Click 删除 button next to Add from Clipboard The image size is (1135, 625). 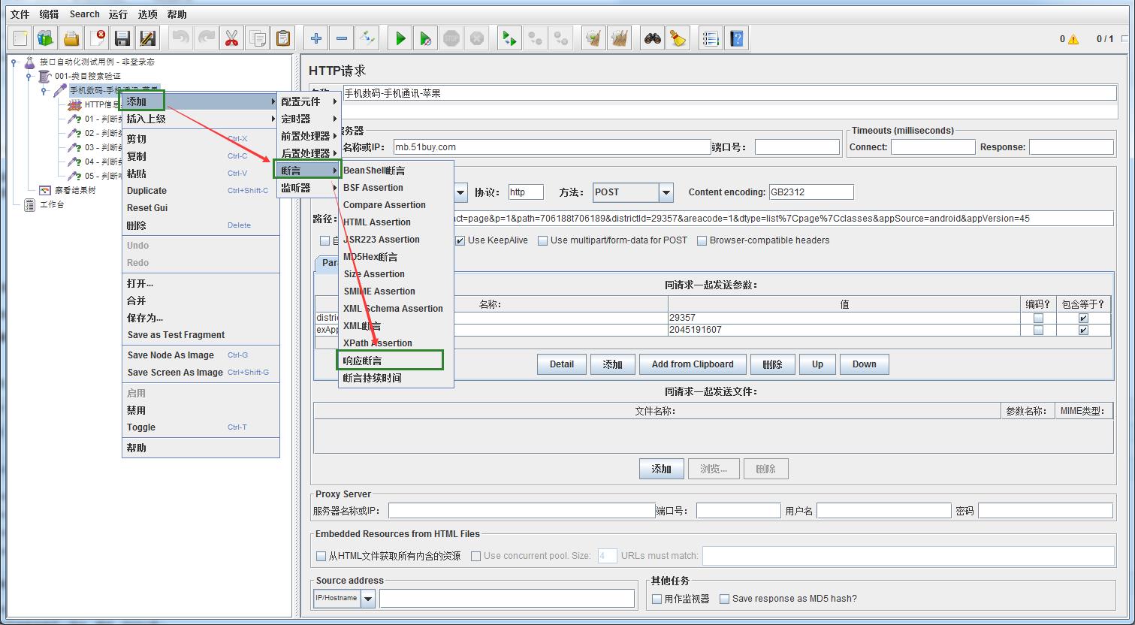click(772, 364)
